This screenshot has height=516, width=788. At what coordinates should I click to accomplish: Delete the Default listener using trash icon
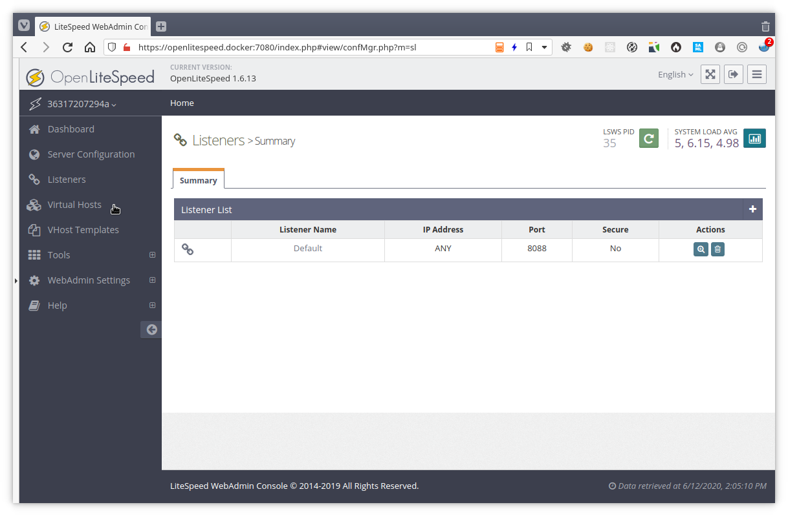coord(717,249)
